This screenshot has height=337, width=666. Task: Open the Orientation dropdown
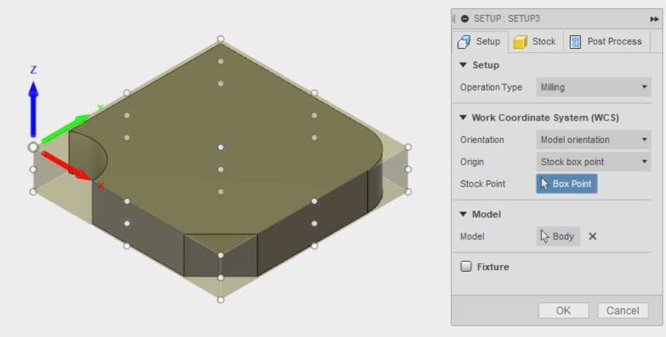(593, 140)
